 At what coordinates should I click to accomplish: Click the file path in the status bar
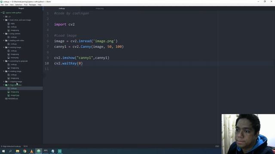click(x=11, y=146)
